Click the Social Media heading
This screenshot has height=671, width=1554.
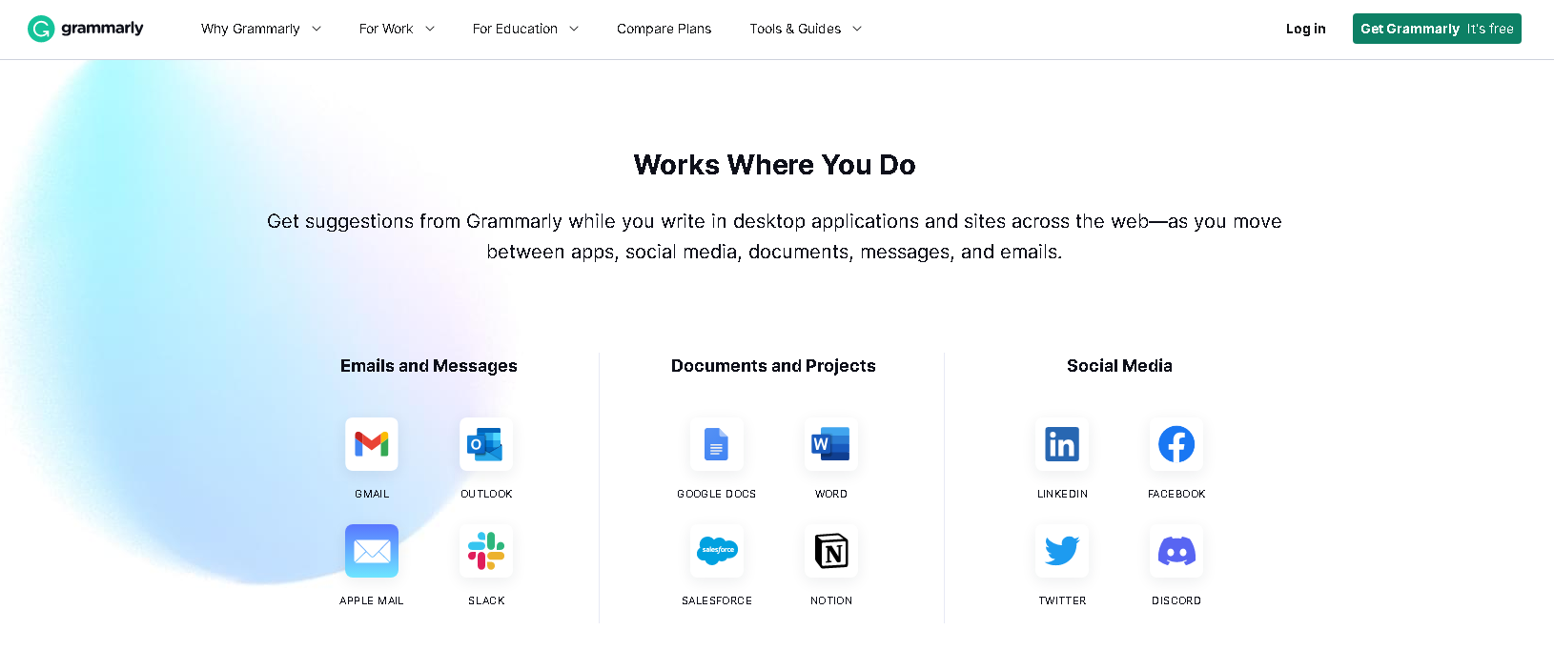coord(1119,366)
